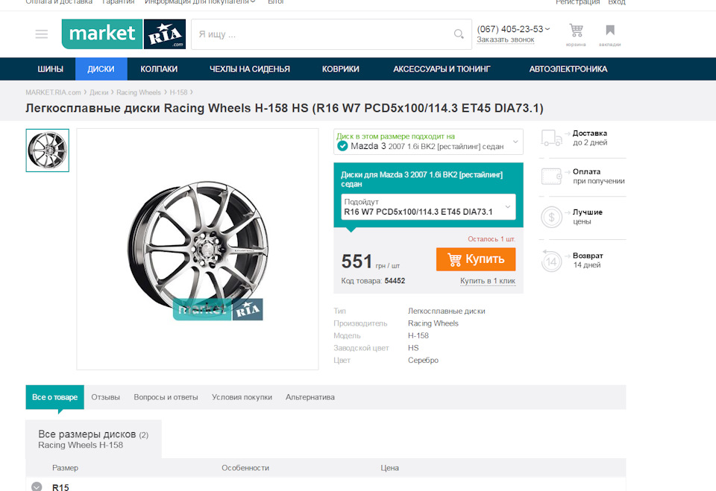Click the H-158 model value in specs

[x=418, y=335]
